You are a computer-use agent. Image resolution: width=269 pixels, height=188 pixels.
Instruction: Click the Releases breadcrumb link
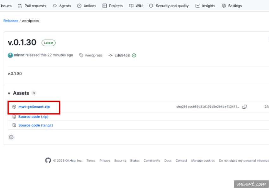click(x=11, y=21)
